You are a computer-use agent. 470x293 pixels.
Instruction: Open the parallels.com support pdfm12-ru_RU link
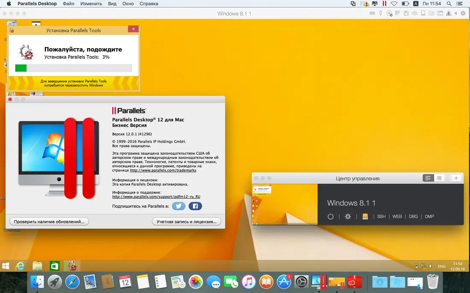click(x=156, y=197)
